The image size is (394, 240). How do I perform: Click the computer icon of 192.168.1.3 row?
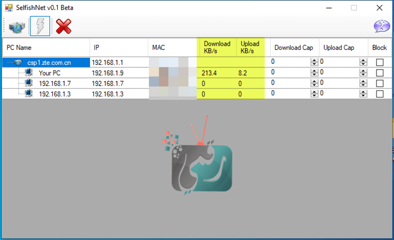coord(29,94)
